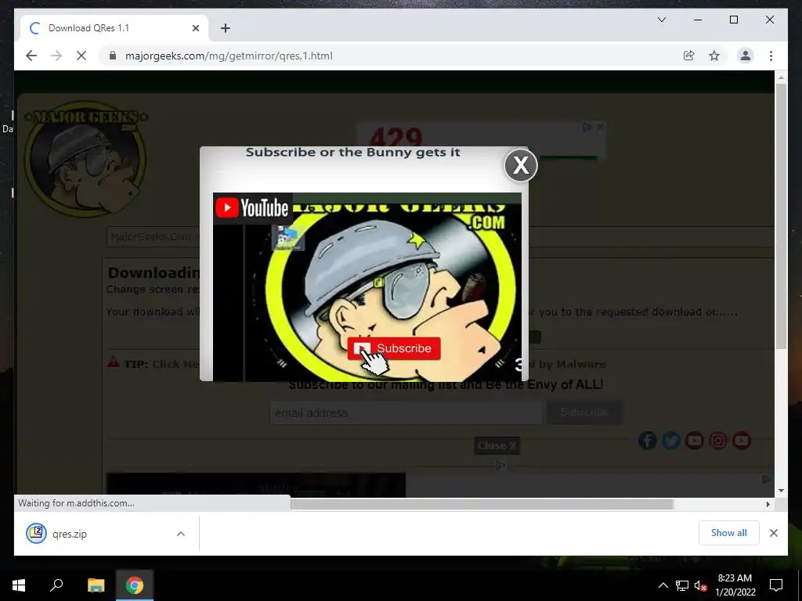Click the horizontal page scrollbar

point(482,504)
